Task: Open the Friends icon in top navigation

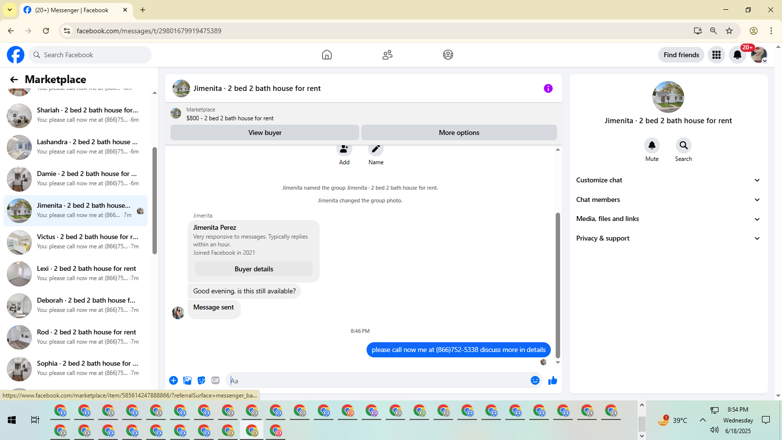Action: [x=388, y=55]
